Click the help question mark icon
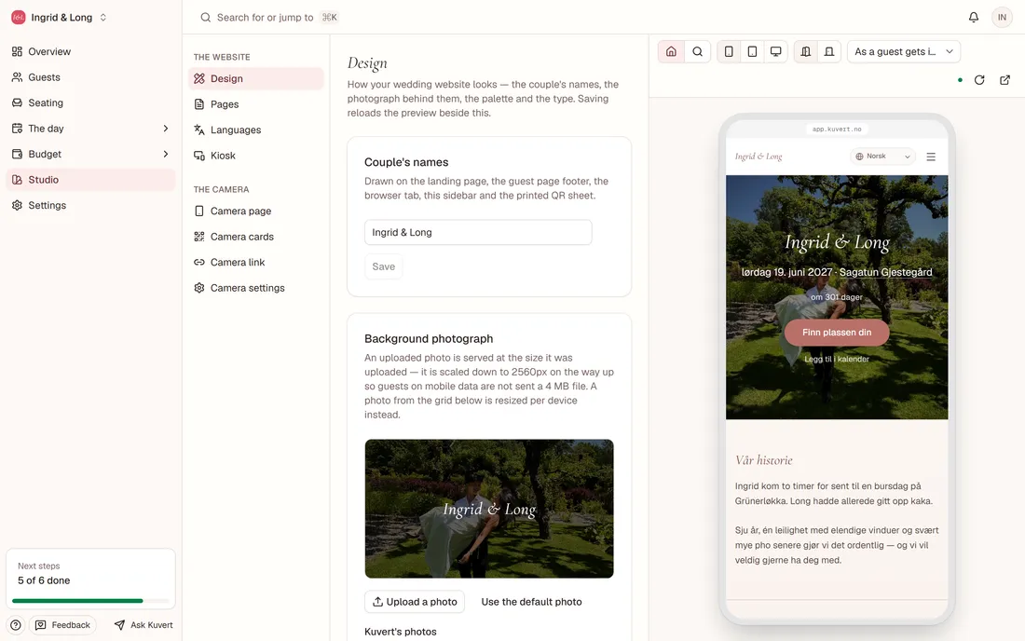 click(x=16, y=624)
